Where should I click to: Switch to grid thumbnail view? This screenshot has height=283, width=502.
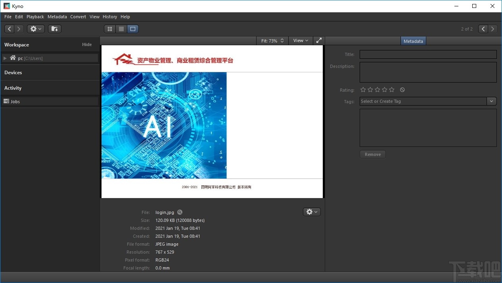(110, 29)
